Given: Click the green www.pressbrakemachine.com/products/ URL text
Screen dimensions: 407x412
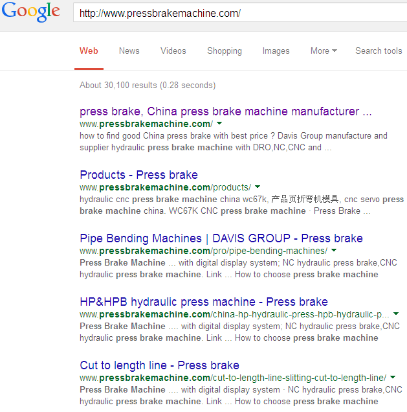Looking at the screenshot, I should click(x=165, y=187).
